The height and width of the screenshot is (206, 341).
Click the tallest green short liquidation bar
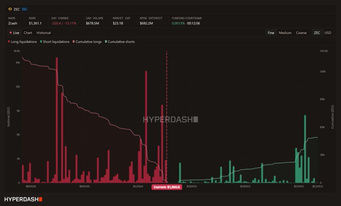[x=305, y=149]
